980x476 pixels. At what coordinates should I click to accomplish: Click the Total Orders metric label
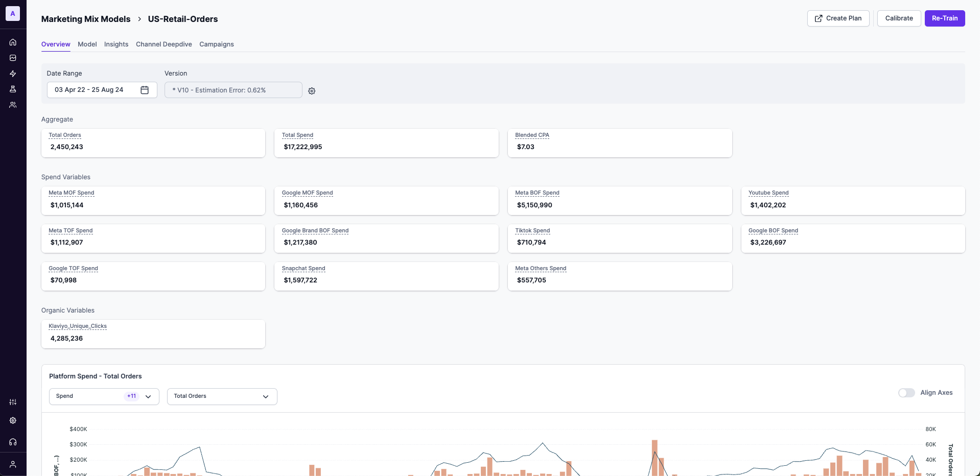click(65, 135)
